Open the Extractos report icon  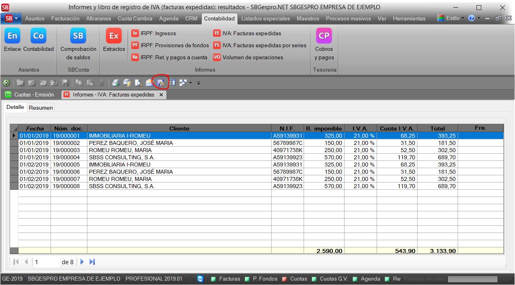point(114,36)
